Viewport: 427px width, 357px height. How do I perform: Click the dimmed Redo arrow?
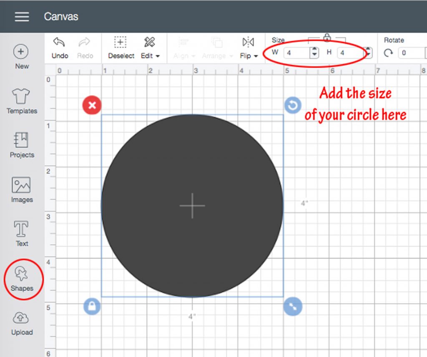pos(84,43)
